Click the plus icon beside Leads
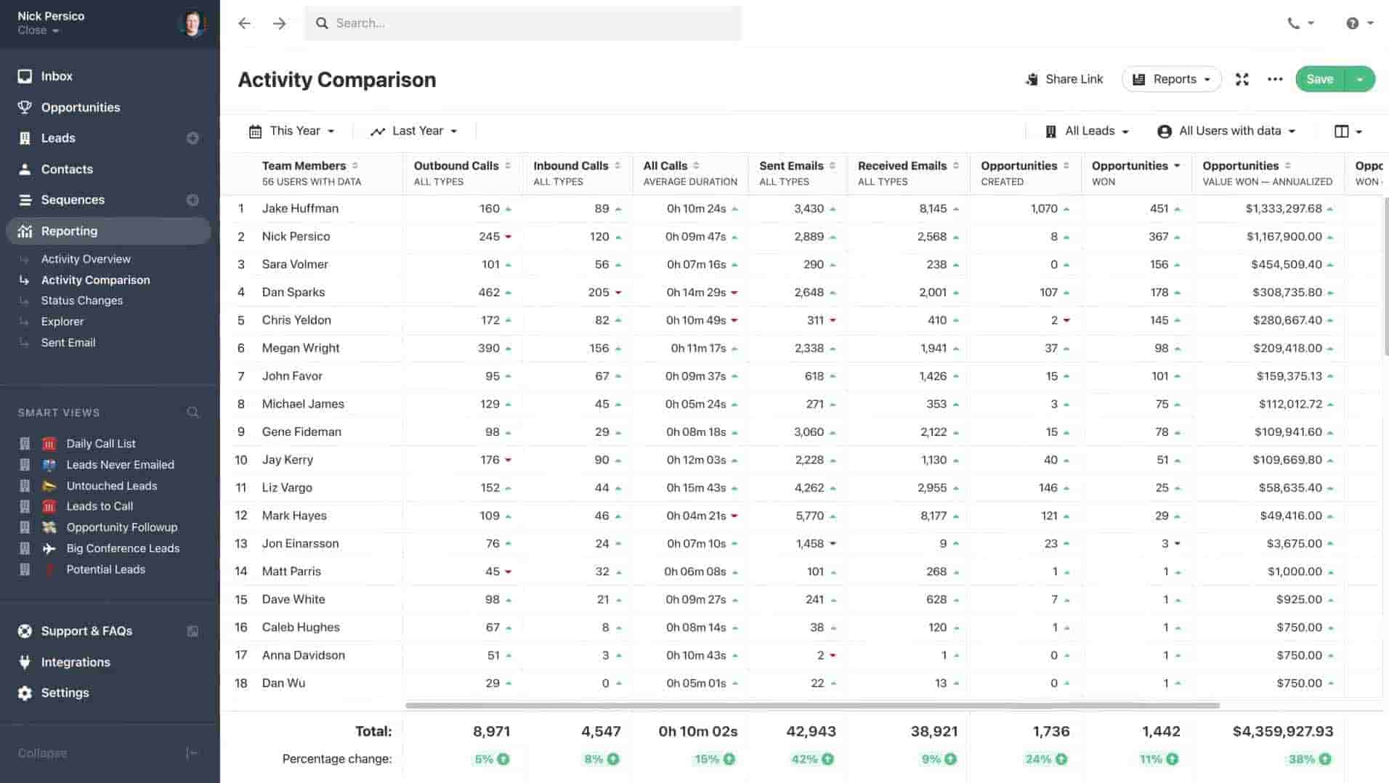 click(x=193, y=138)
